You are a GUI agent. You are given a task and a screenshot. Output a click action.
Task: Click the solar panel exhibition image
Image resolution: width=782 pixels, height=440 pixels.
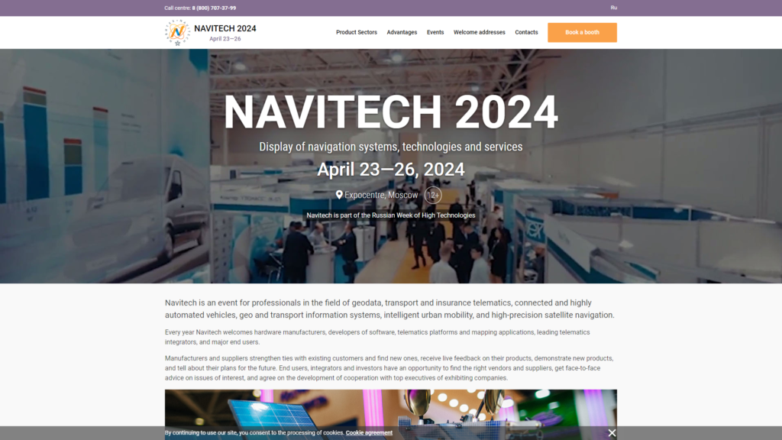391,415
